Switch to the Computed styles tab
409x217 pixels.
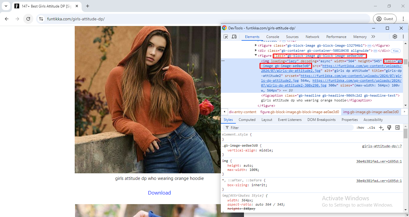pos(247,120)
